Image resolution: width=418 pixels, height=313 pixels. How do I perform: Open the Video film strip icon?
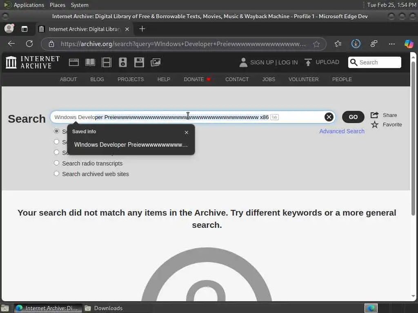(x=107, y=62)
